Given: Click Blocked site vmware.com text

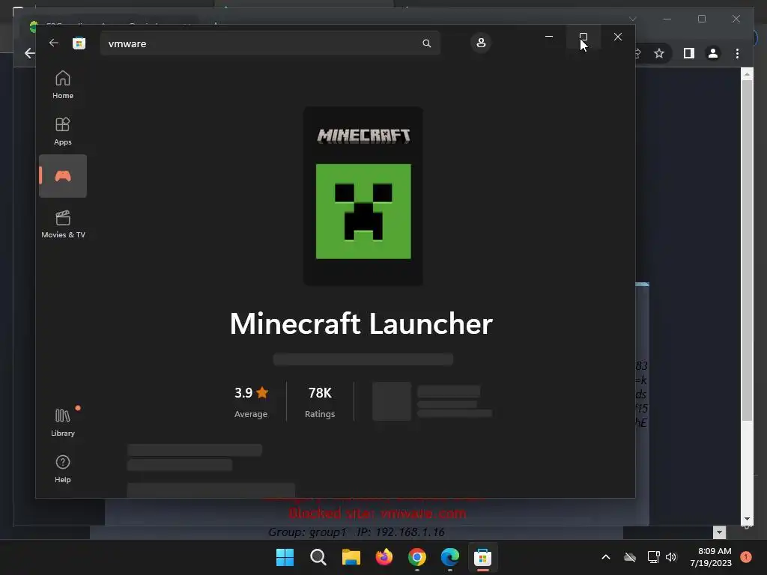Looking at the screenshot, I should coord(378,514).
